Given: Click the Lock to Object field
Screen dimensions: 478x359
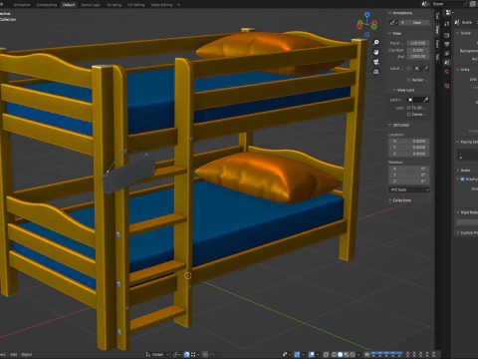Looking at the screenshot, I should (418, 100).
